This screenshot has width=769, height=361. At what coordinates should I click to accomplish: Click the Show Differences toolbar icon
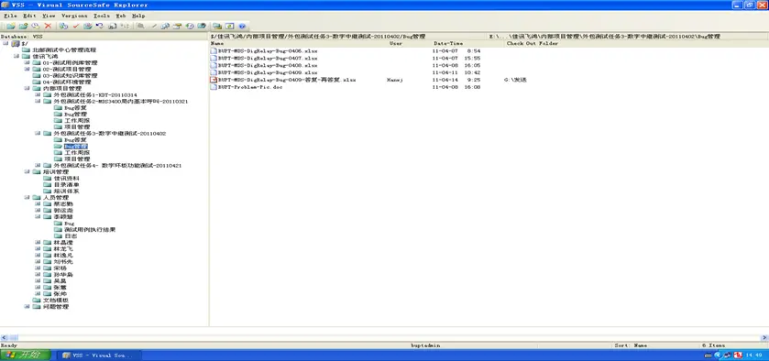point(165,26)
